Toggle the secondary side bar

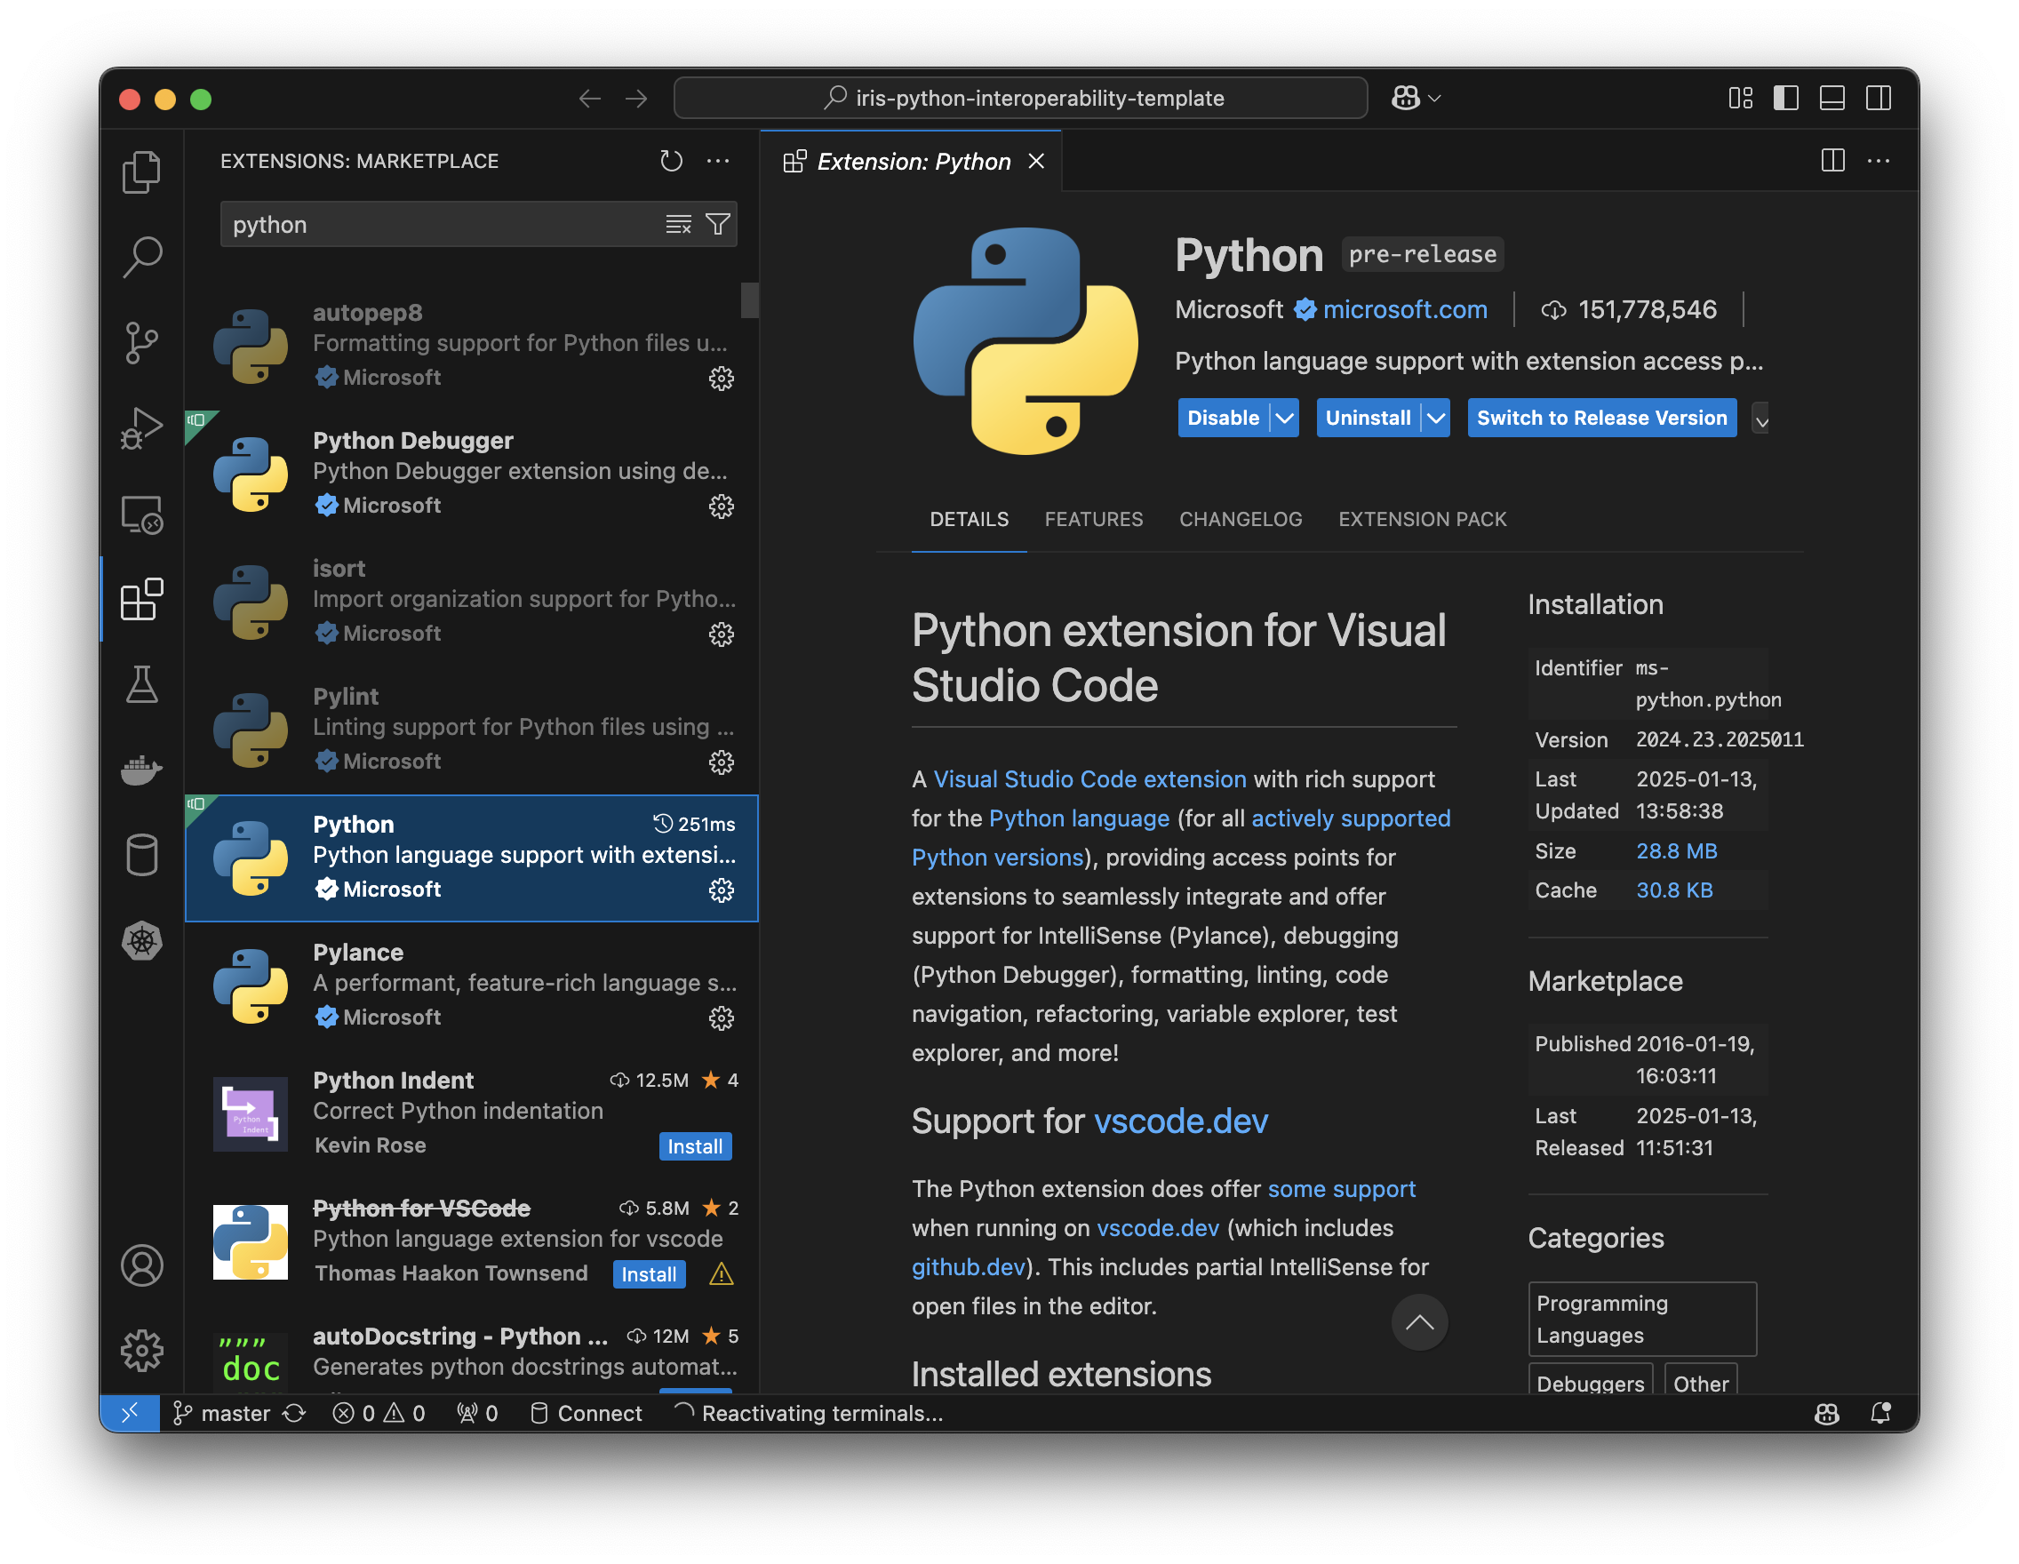1879,98
